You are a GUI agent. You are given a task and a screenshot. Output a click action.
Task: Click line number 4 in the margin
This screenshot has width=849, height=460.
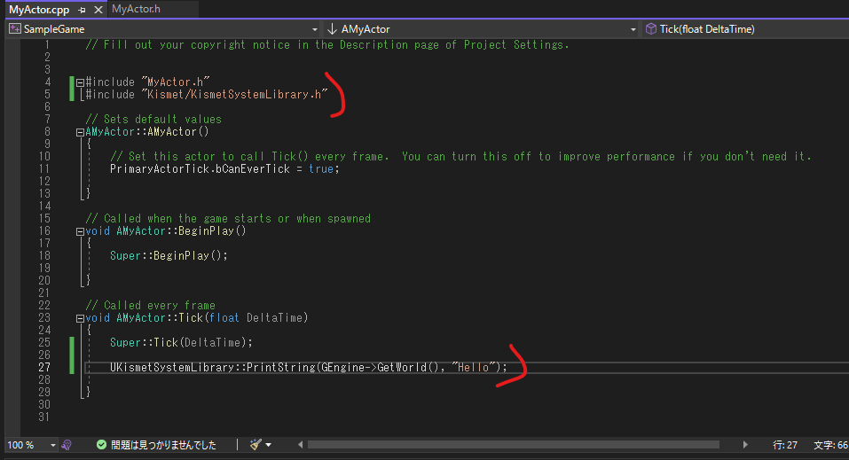click(x=48, y=82)
